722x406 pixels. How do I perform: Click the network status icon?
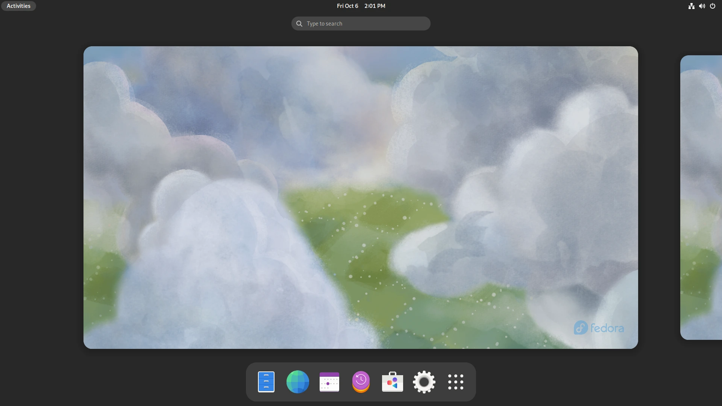[x=691, y=6]
